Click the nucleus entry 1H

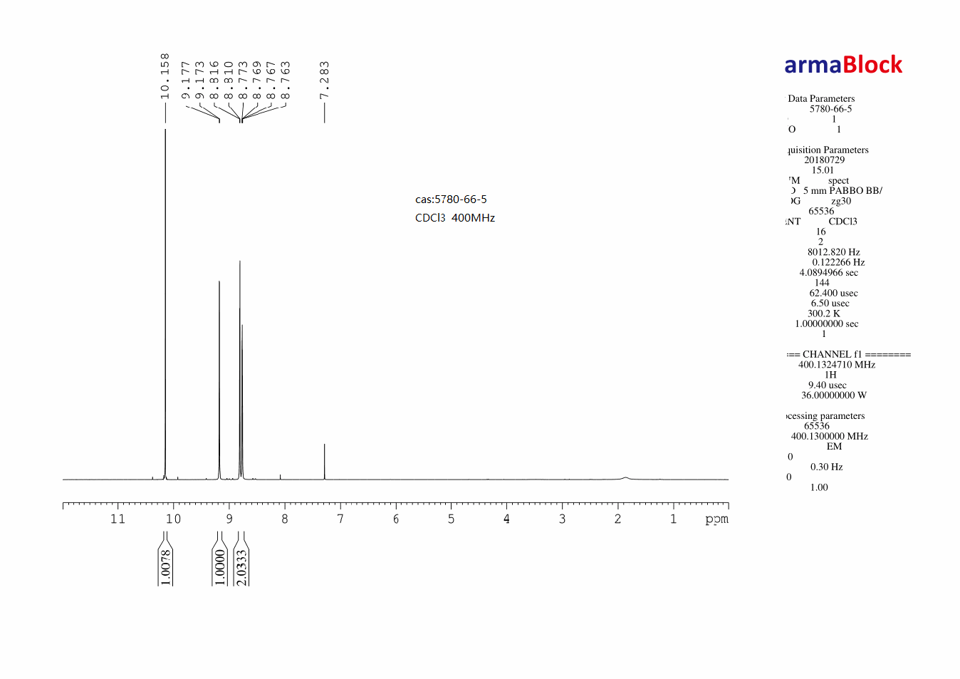830,375
